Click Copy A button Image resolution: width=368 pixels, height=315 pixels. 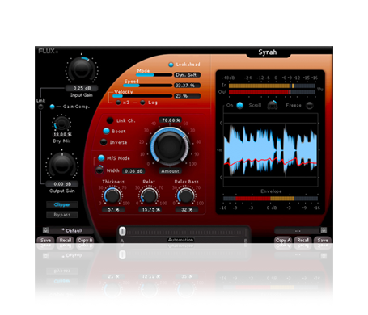pyautogui.click(x=283, y=240)
